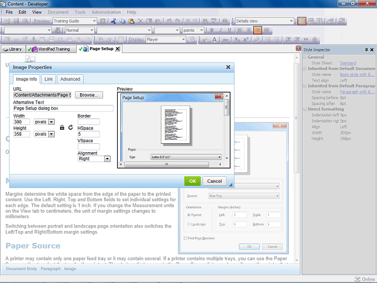Click Cancel in Image Properties dialog
The image size is (377, 283).
pyautogui.click(x=214, y=181)
